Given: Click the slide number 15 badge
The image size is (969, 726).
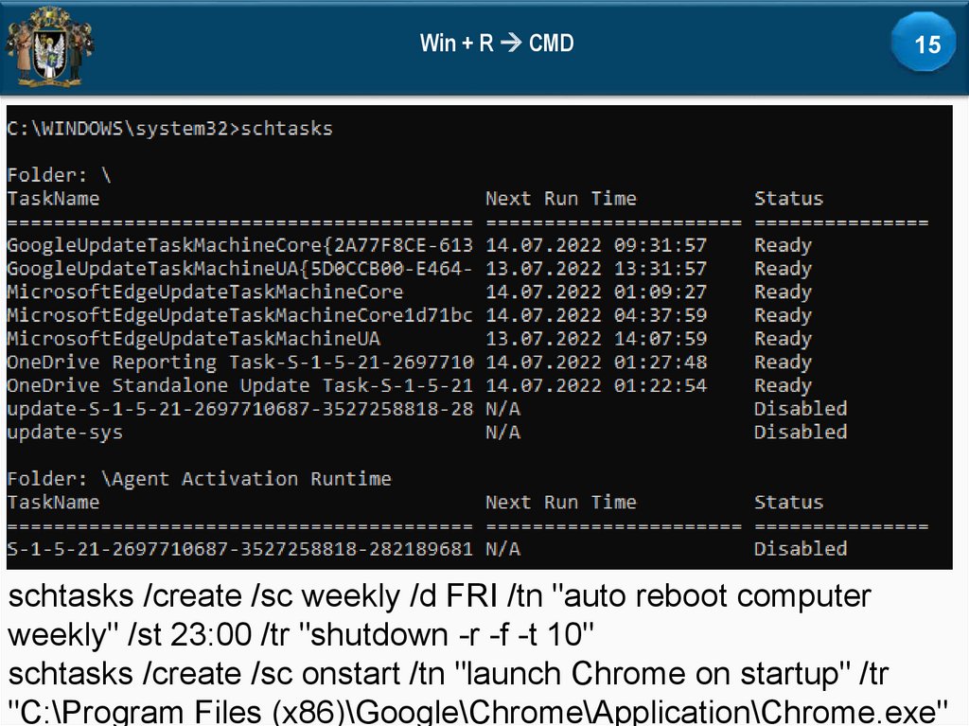Looking at the screenshot, I should 927,44.
